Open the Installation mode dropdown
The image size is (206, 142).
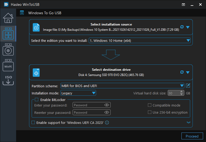pyautogui.click(x=78, y=93)
